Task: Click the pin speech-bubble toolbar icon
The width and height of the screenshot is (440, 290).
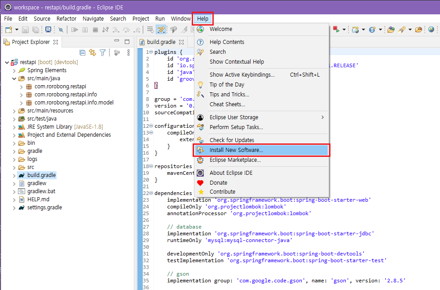Action: (x=173, y=30)
